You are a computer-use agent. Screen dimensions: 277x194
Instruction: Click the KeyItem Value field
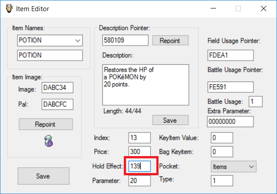222,138
